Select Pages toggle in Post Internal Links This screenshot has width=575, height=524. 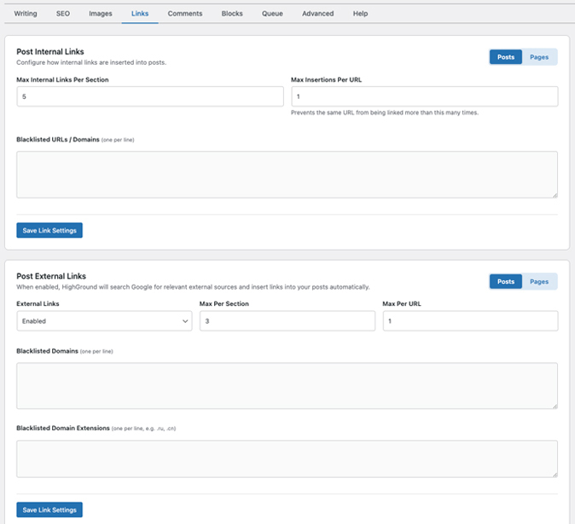coord(539,57)
